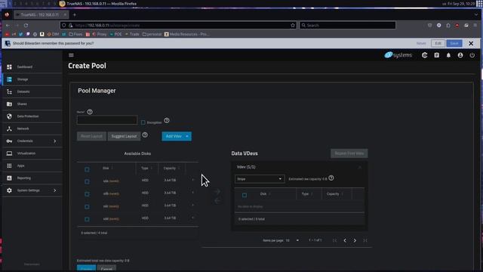483x272 pixels.
Task: Open the Add Vdev dropdown arrow
Action: point(187,136)
